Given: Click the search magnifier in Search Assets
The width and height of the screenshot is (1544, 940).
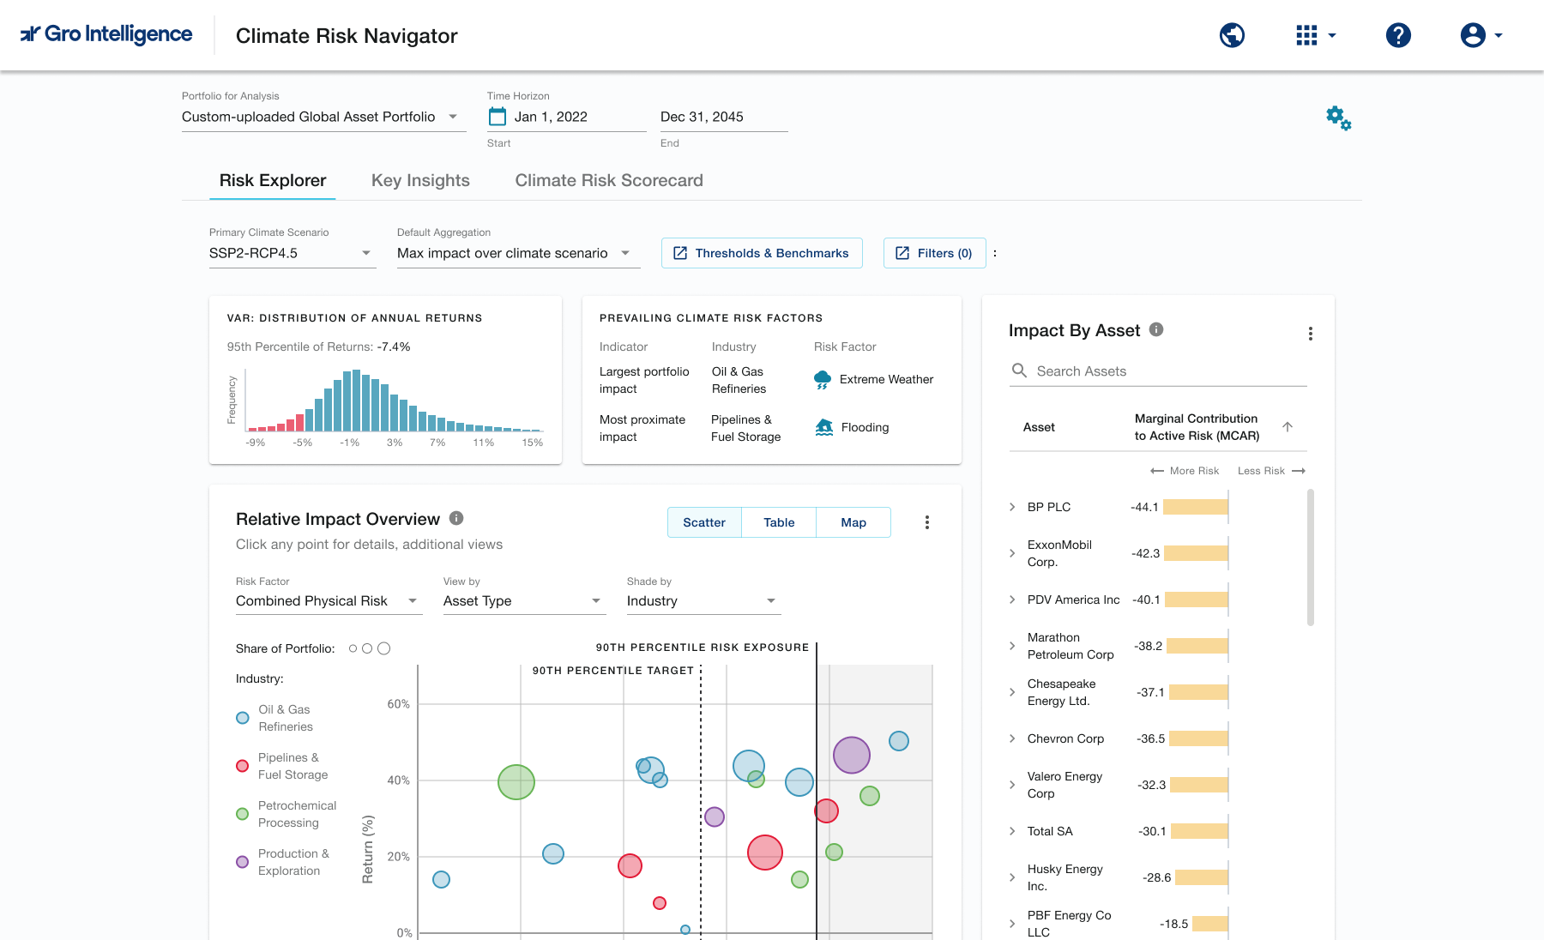Looking at the screenshot, I should point(1019,371).
